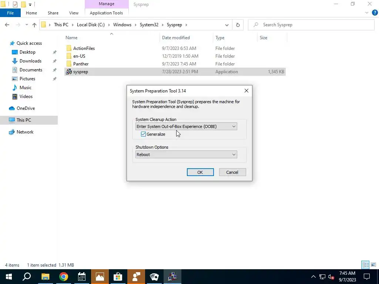Viewport: 379px width, 284px height.
Task: Open the Shutdown Options Reboot dropdown
Action: (x=186, y=155)
